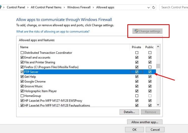Select Holographic Item Player row text
Image resolution: width=188 pixels, height=133 pixels.
pyautogui.click(x=40, y=91)
